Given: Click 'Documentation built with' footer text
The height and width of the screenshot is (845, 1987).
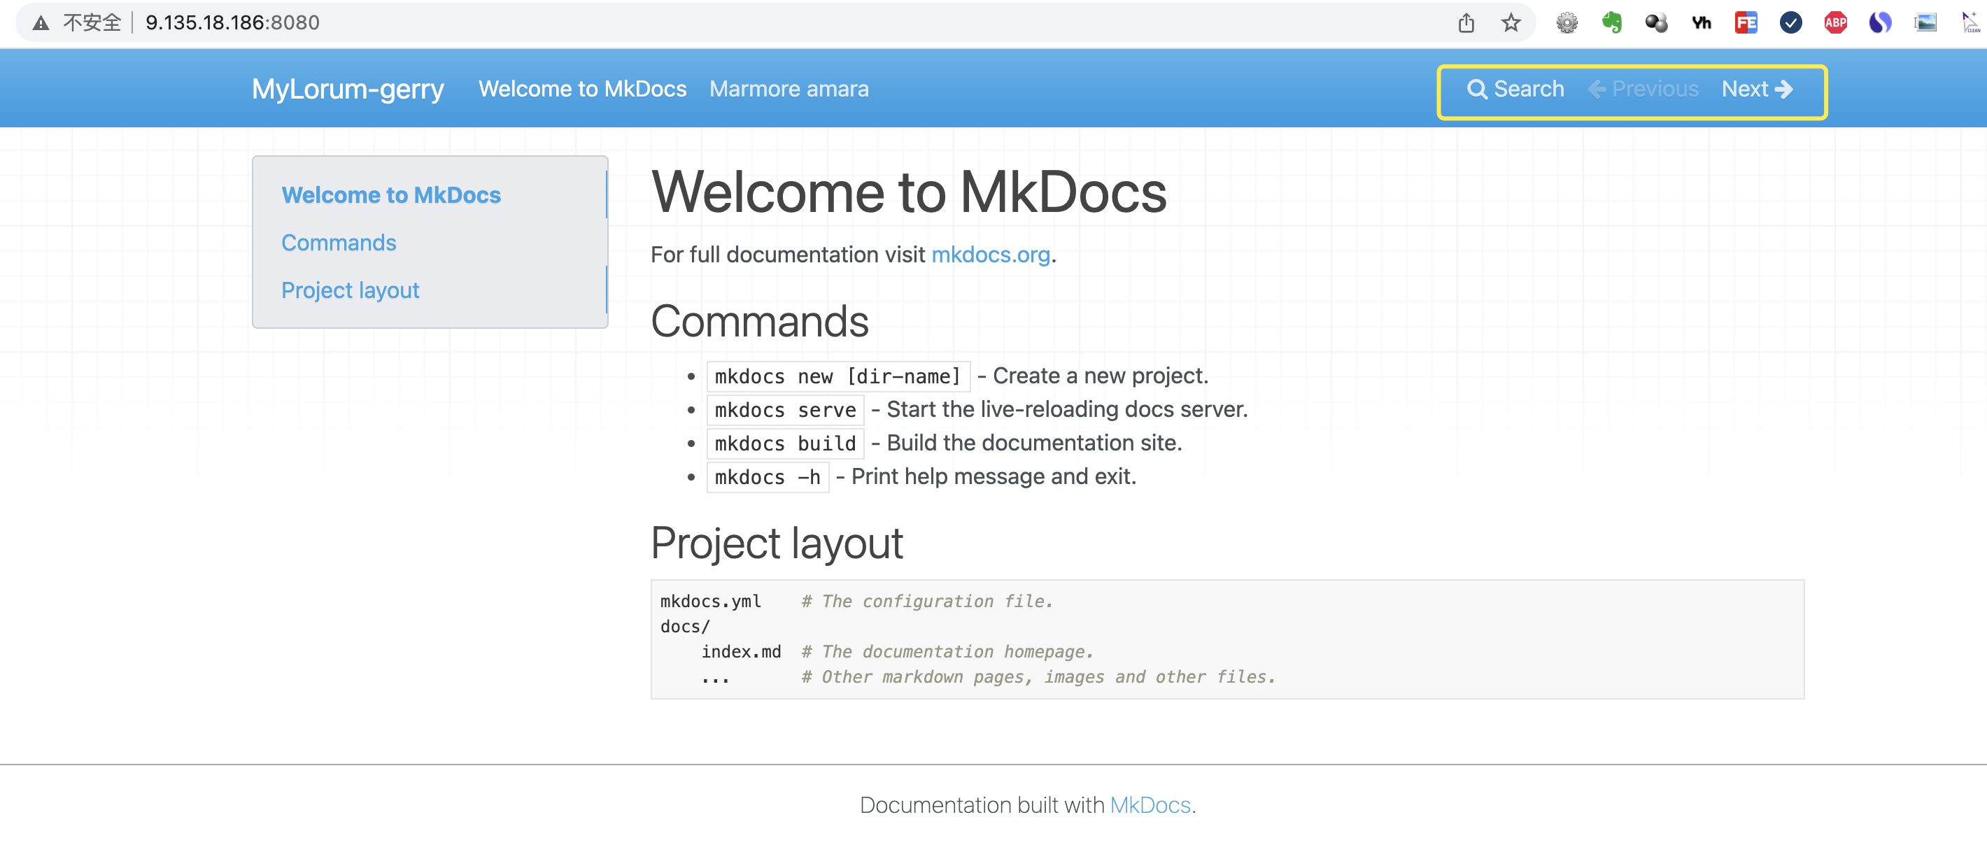Looking at the screenshot, I should click(982, 805).
